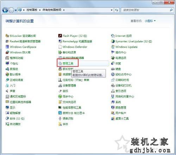This screenshot has width=176, height=155.
Task: Open the 字体 fonts icon
Action: [x=60, y=124]
